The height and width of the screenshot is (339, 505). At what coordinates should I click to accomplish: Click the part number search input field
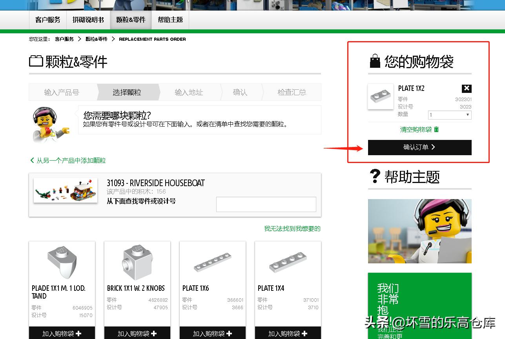coord(266,204)
